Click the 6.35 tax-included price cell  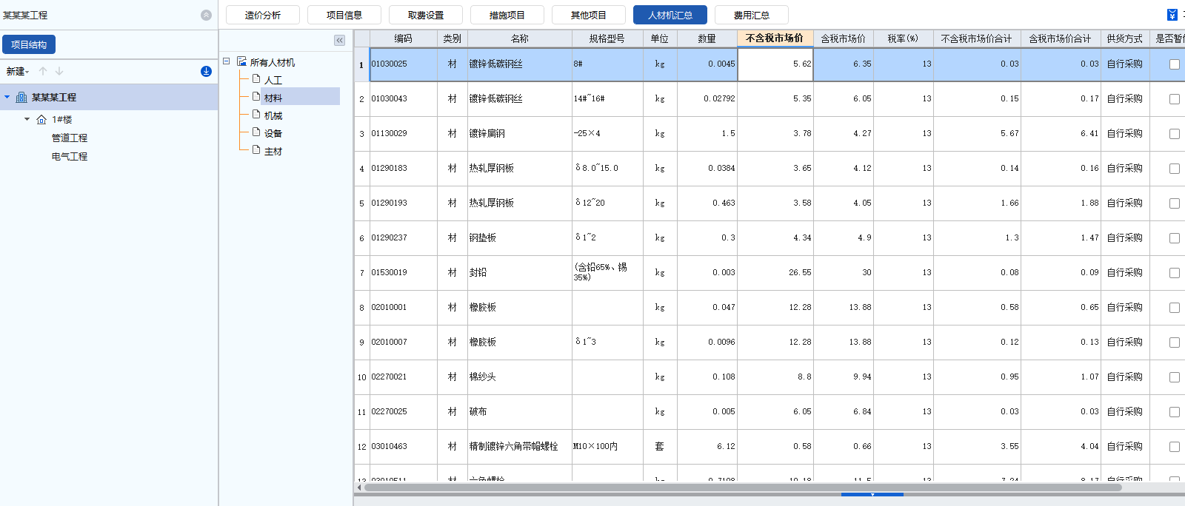click(x=844, y=64)
